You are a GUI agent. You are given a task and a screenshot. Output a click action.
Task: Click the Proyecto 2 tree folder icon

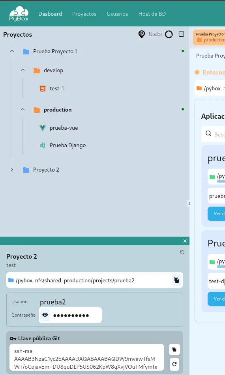pos(26,170)
